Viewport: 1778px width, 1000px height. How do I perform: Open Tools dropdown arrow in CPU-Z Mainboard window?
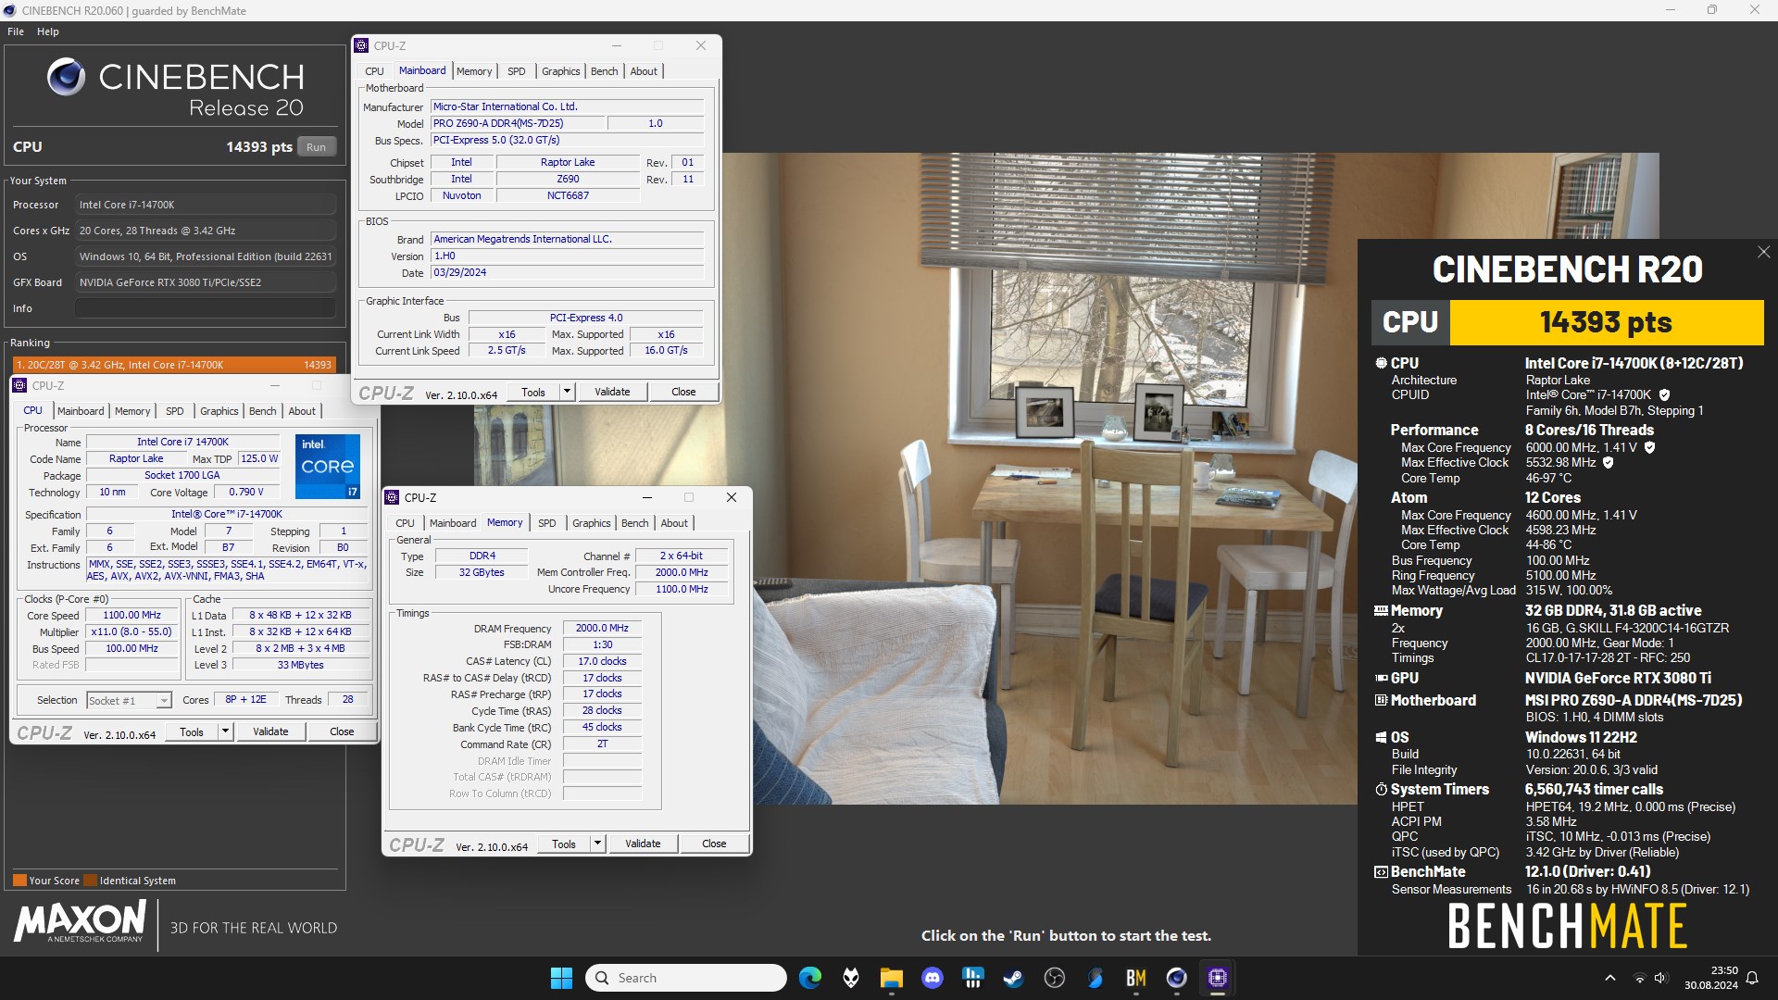point(567,392)
